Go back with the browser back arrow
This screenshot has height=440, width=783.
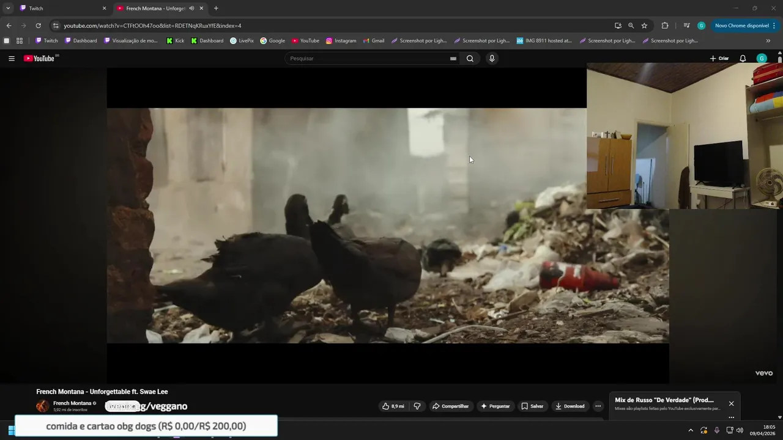pos(9,26)
